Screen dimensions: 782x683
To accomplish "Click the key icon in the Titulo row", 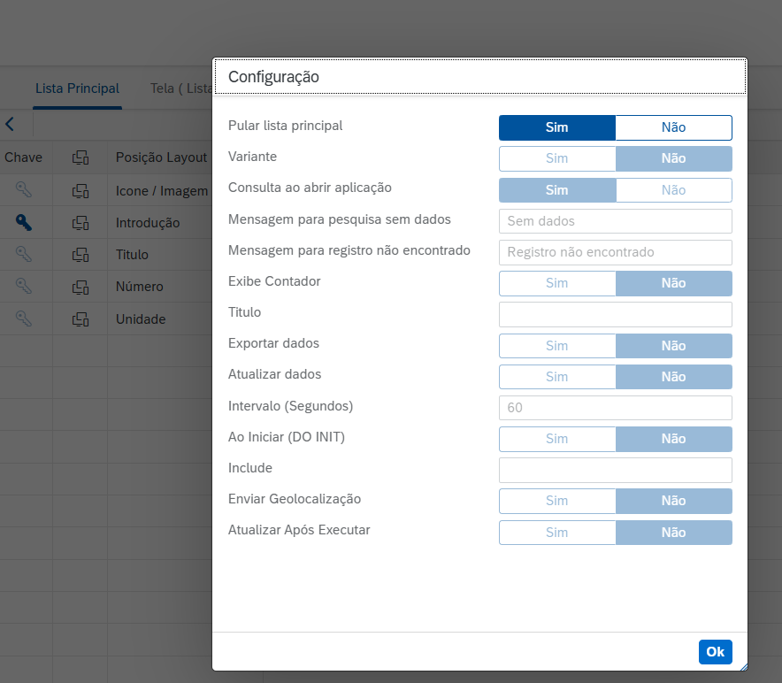I will pos(23,254).
